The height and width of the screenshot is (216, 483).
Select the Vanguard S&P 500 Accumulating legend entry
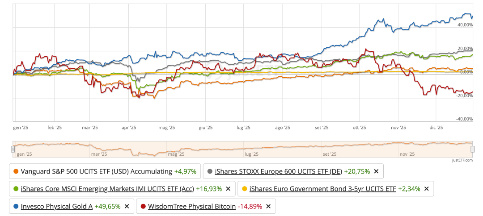[96, 171]
